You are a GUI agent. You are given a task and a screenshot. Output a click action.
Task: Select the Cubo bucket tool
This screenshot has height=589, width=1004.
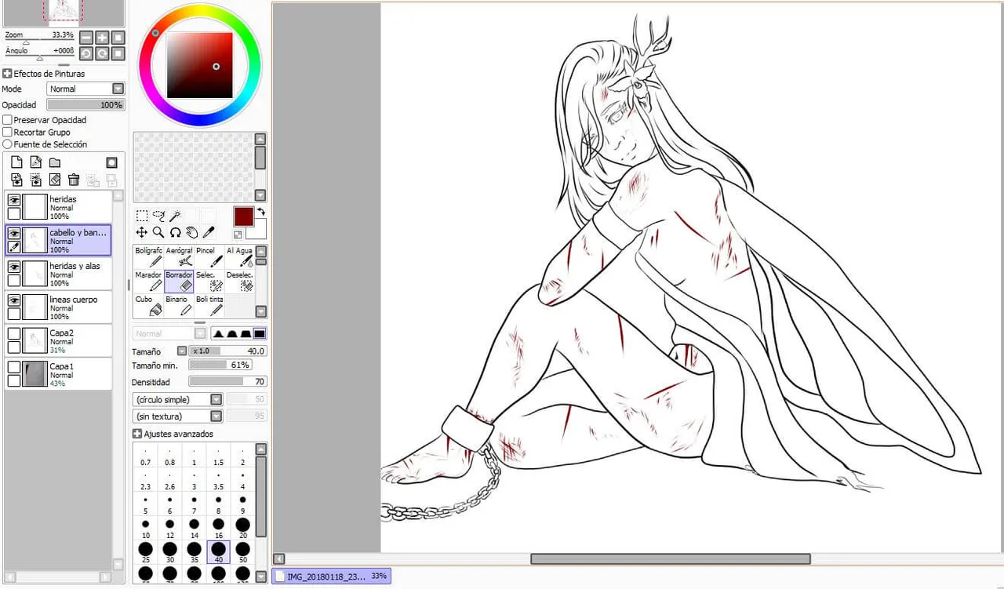(x=148, y=305)
